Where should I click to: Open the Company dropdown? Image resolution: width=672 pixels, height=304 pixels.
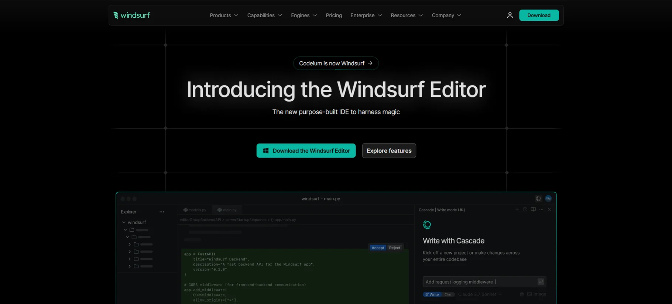[x=446, y=15]
